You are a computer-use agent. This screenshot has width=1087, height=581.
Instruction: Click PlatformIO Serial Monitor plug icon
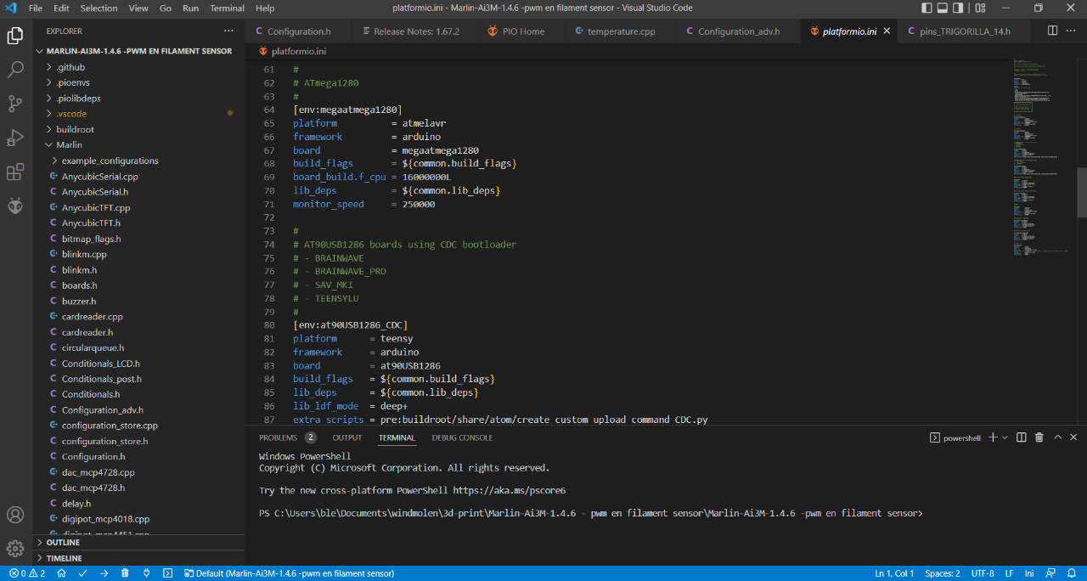[x=146, y=573]
